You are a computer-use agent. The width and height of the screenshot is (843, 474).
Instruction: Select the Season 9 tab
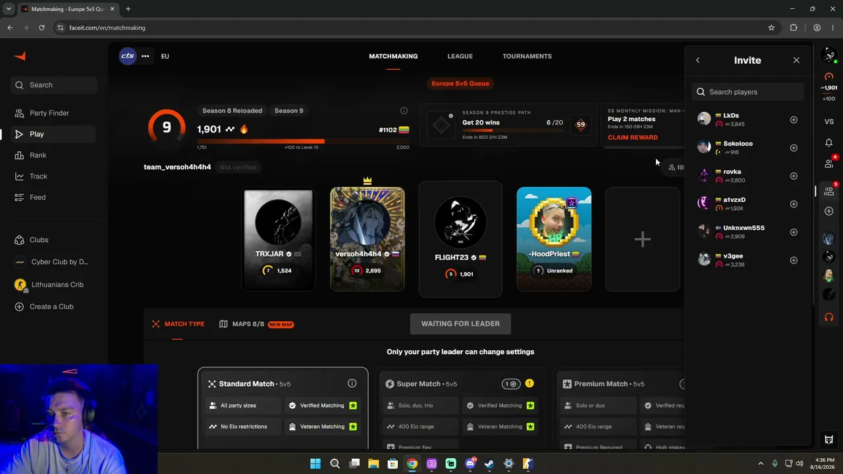[288, 111]
